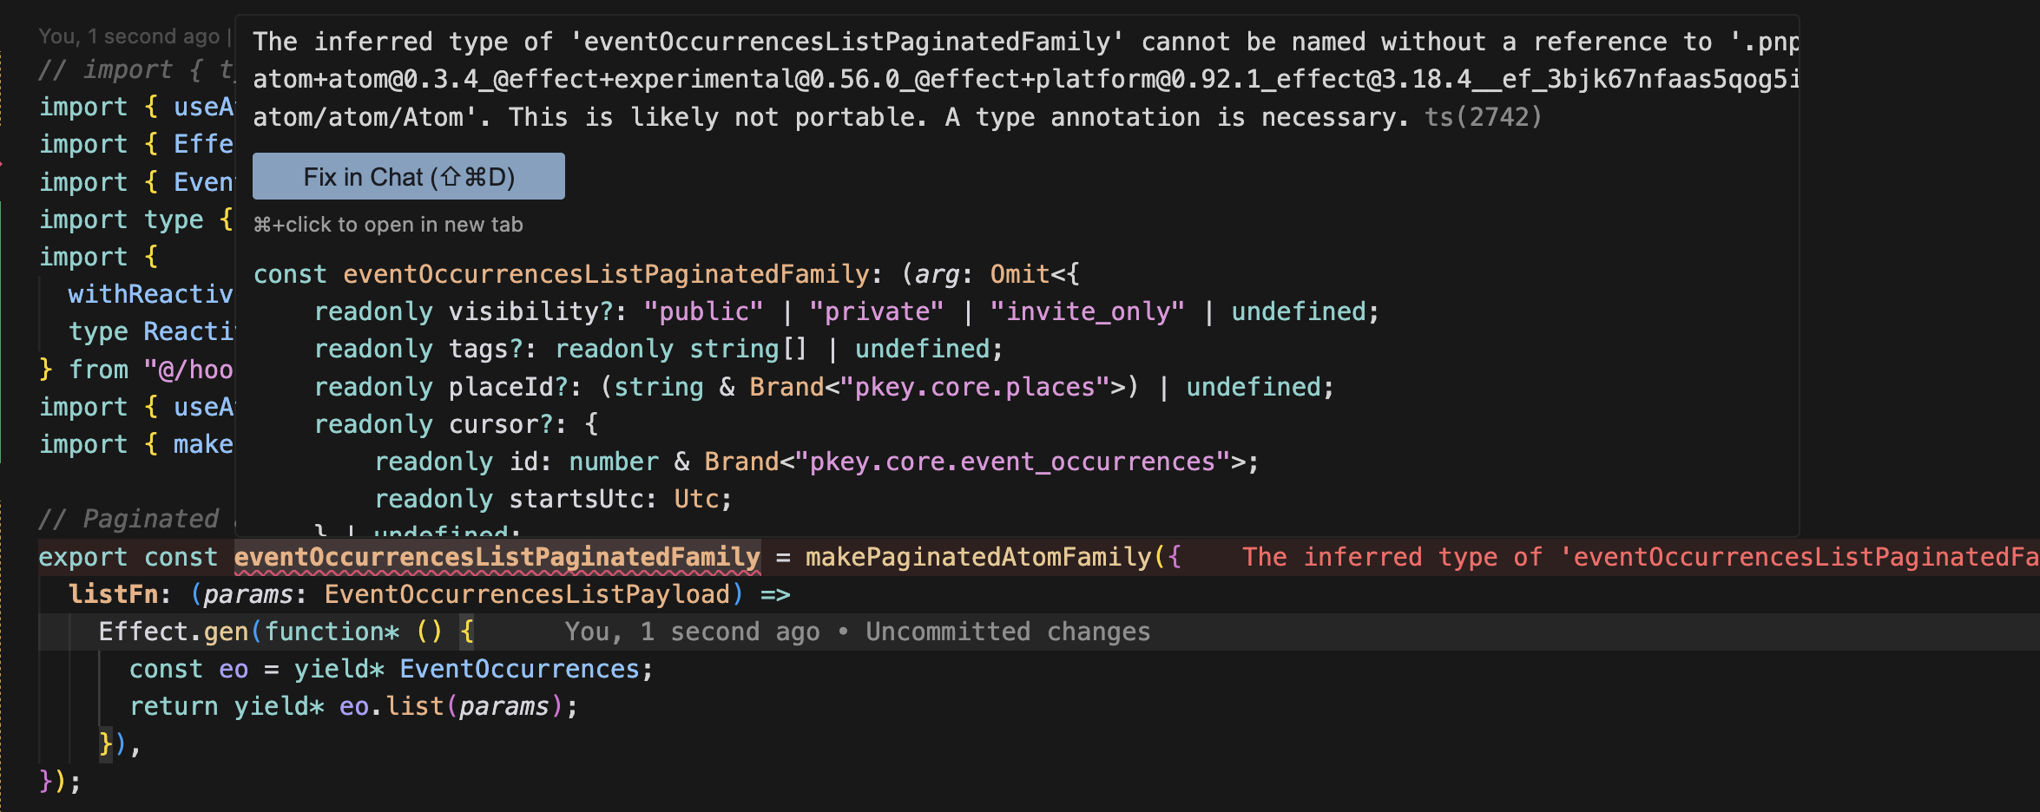2040x812 pixels.
Task: Click the Omit type in the hover tooltip
Action: 1019,274
